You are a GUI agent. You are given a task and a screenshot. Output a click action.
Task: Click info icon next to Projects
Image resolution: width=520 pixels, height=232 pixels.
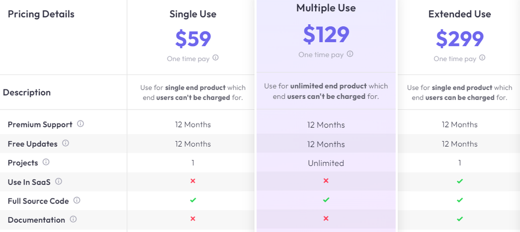pos(46,162)
